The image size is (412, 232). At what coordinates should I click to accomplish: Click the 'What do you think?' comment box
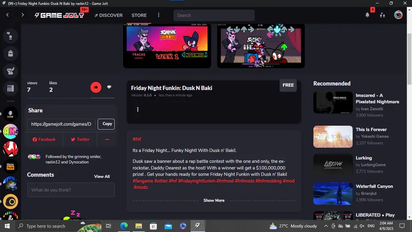(x=70, y=190)
